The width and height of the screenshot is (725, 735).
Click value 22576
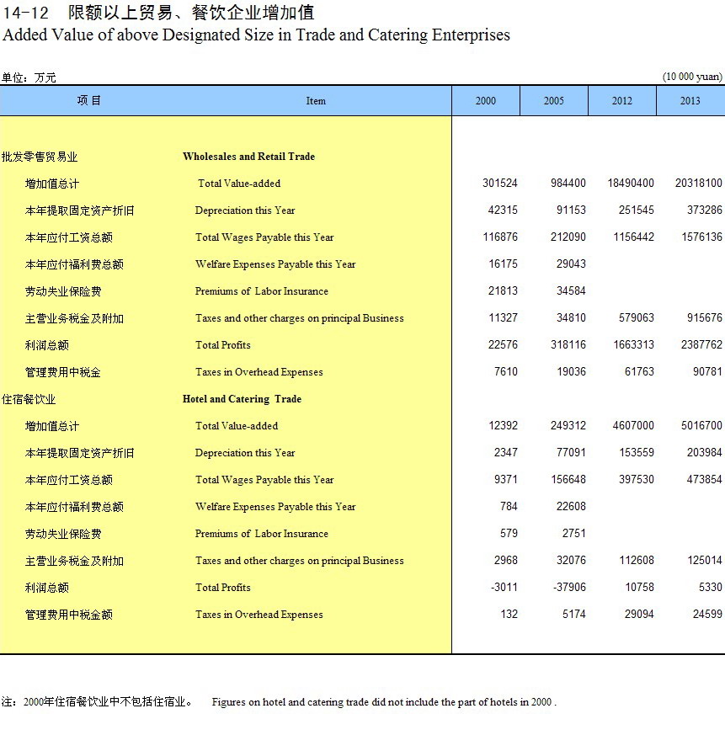click(x=503, y=344)
